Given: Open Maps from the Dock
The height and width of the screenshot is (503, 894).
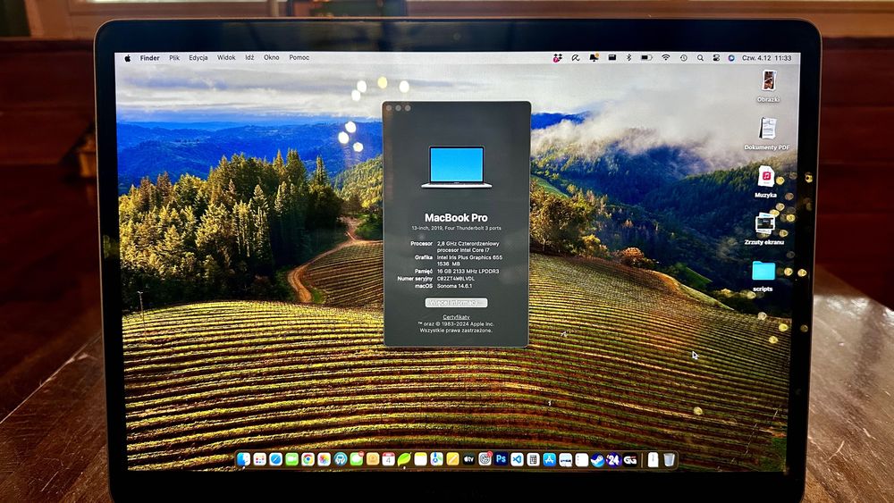Looking at the screenshot, I should 437,458.
